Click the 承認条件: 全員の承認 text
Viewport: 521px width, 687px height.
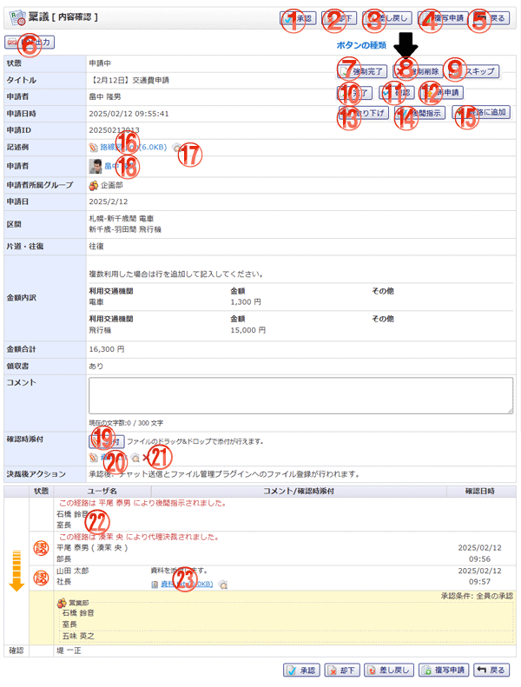(477, 596)
